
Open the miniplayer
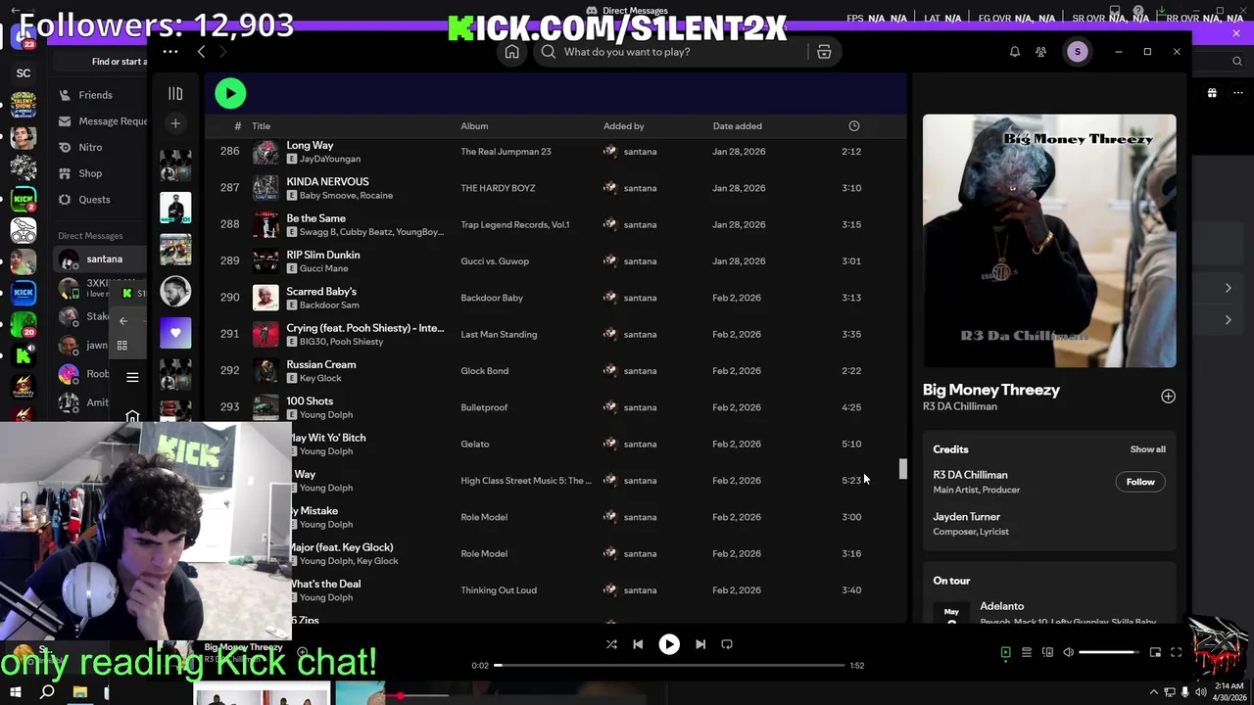tap(1155, 652)
